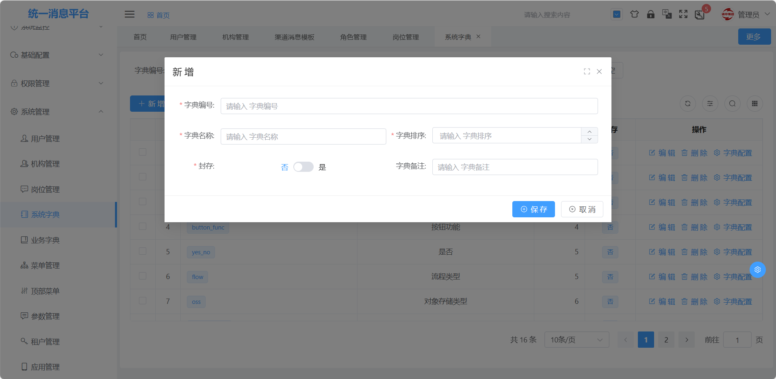Switch to the 机构管理 tab

[x=236, y=37]
